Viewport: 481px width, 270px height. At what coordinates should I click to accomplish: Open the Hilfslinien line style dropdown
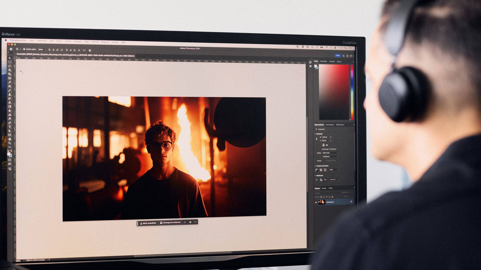(x=334, y=179)
